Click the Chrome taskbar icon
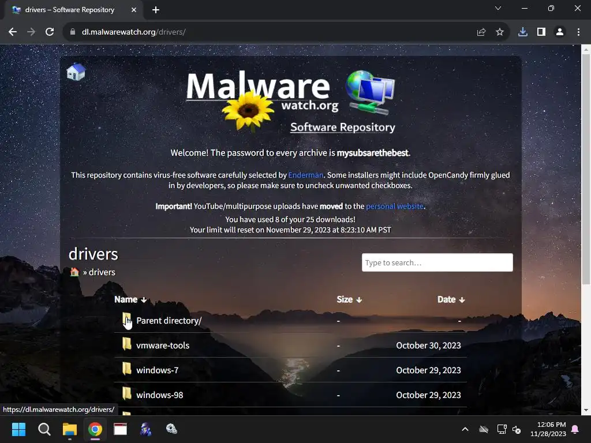This screenshot has height=443, width=591. [x=95, y=429]
